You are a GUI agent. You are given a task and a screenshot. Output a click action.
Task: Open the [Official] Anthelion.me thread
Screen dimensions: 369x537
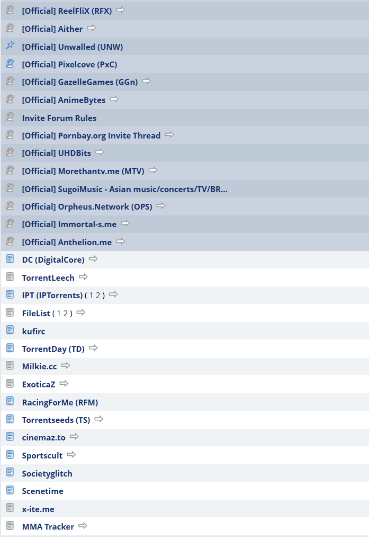(x=67, y=242)
